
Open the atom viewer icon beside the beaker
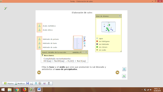84,41
